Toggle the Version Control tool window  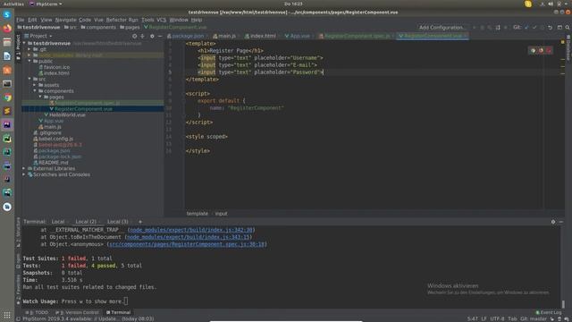(78, 312)
